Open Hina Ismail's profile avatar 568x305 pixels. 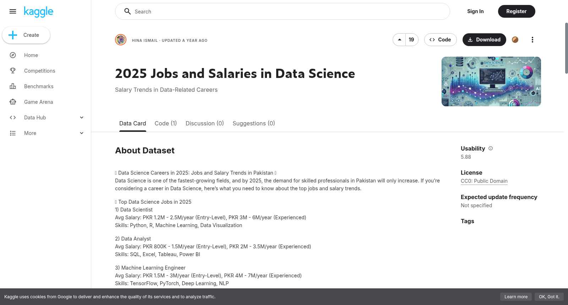click(121, 40)
